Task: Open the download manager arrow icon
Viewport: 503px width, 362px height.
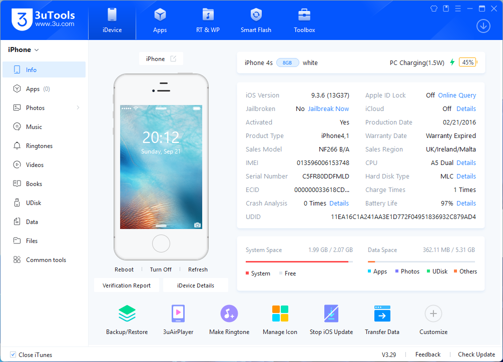Action: pos(483,26)
